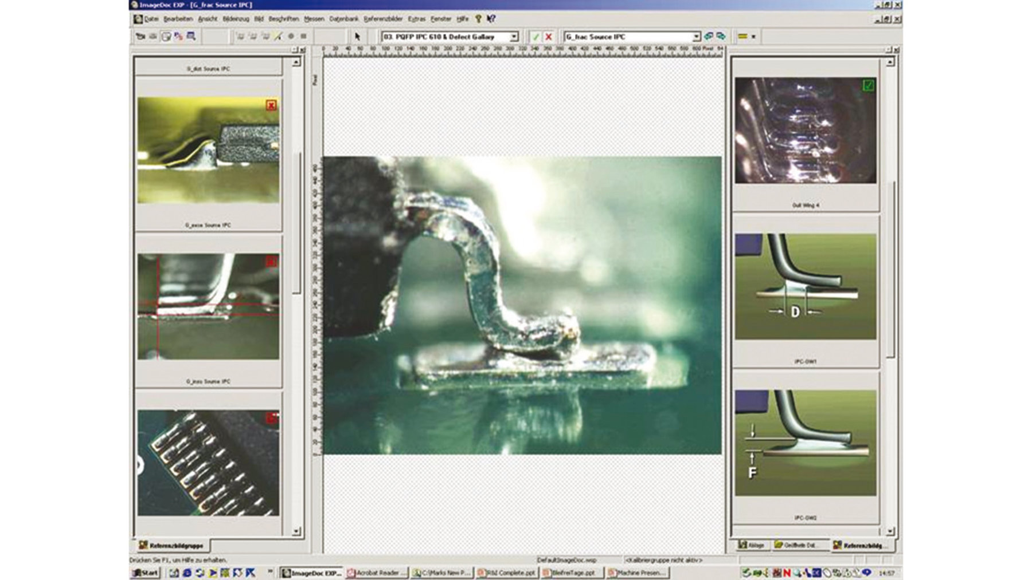Open the Messen menu
Viewport: 1032px width, 580px height.
click(x=314, y=19)
